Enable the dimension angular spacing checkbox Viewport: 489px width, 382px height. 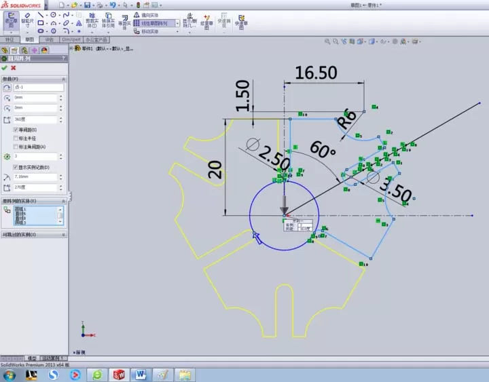point(16,147)
